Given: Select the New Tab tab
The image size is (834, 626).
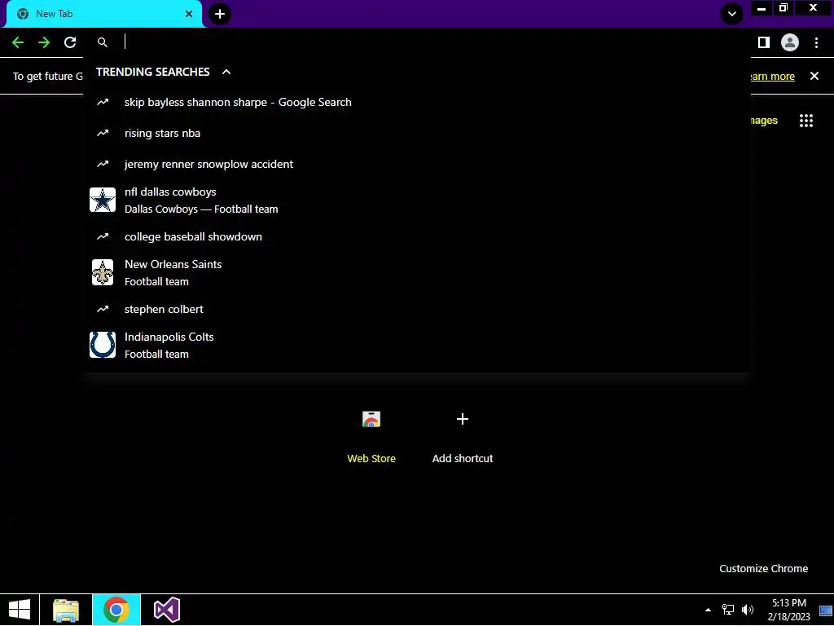Looking at the screenshot, I should coord(103,14).
